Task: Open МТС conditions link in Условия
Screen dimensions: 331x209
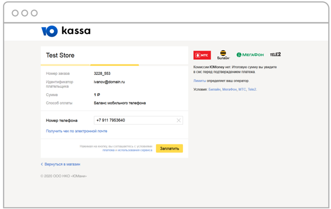Action: (x=242, y=89)
